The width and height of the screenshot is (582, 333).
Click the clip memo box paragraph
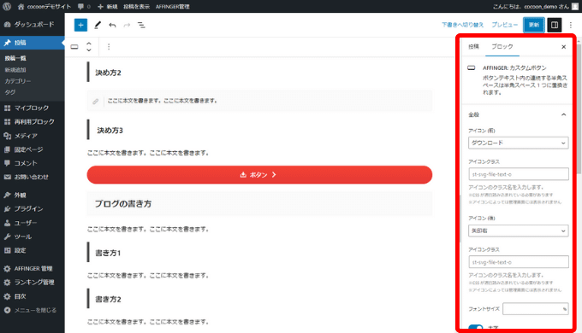[x=259, y=101]
